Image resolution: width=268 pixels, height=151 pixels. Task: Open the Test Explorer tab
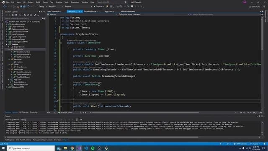tap(10, 140)
